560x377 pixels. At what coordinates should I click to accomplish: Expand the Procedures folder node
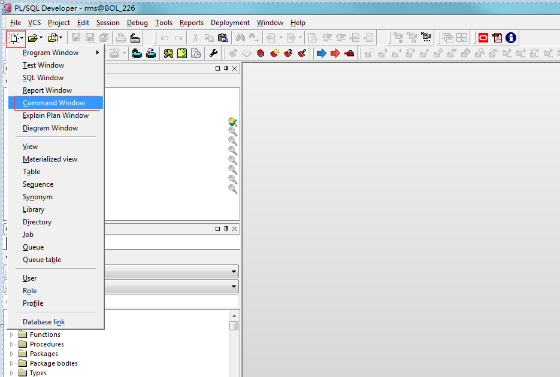point(11,344)
